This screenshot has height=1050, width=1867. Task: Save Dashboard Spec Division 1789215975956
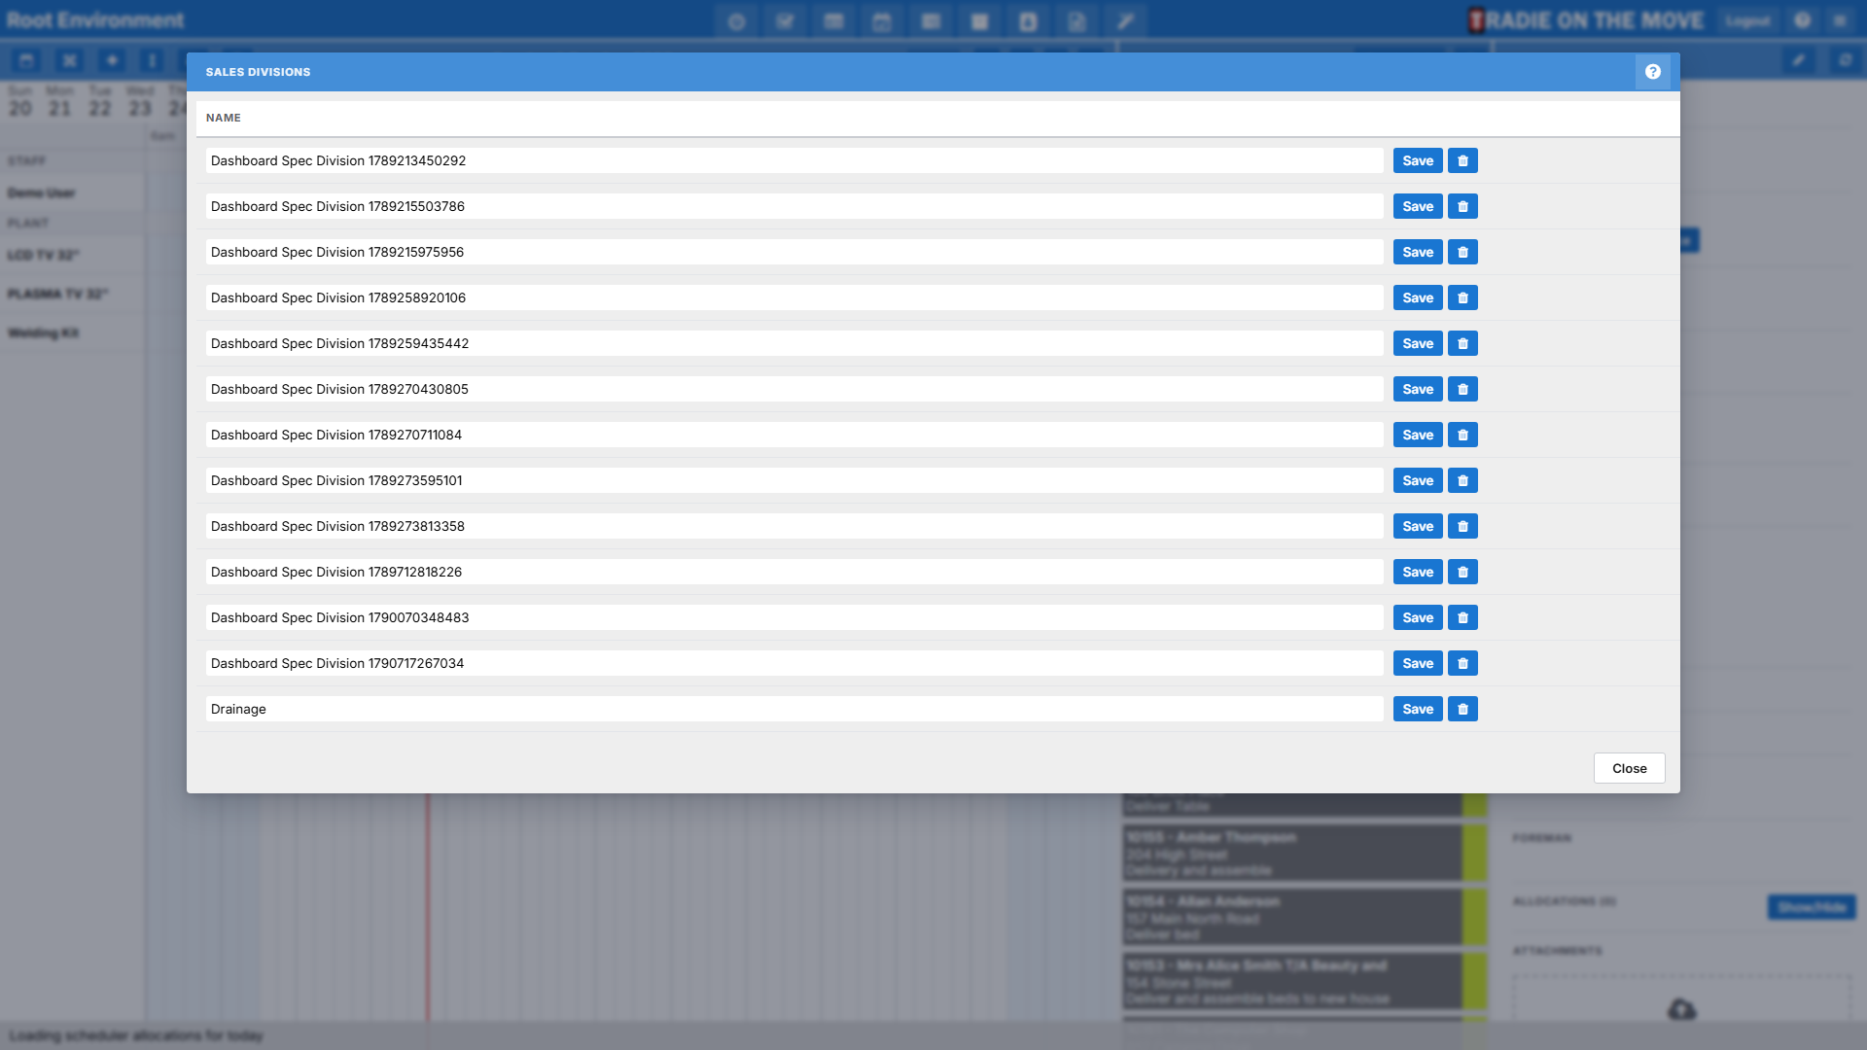pos(1418,252)
